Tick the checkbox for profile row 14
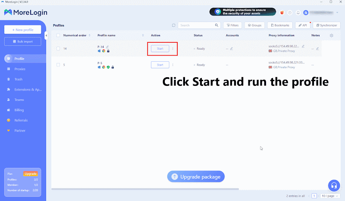This screenshot has height=201, width=345. click(58, 49)
